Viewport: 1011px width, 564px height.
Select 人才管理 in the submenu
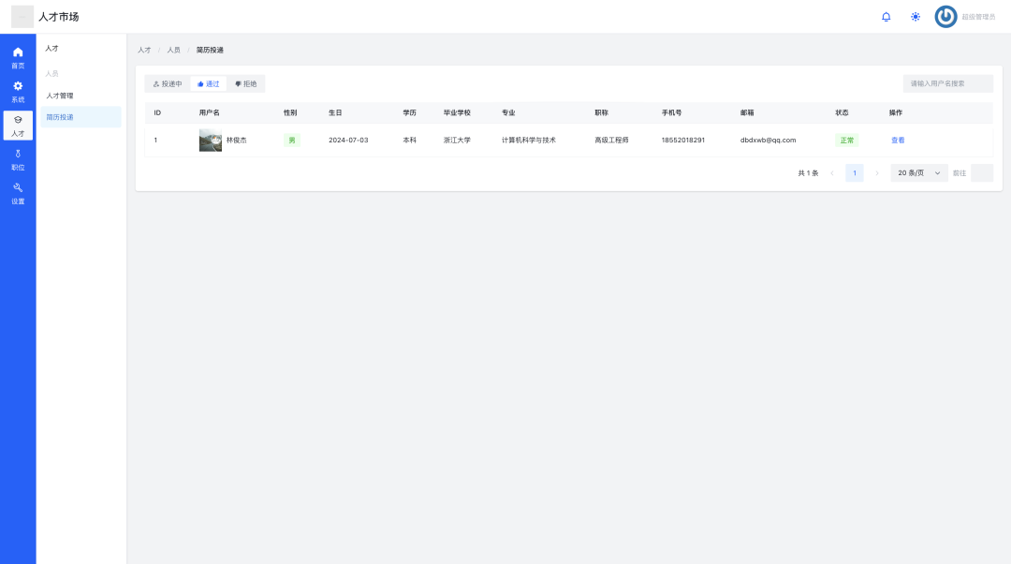tap(60, 96)
